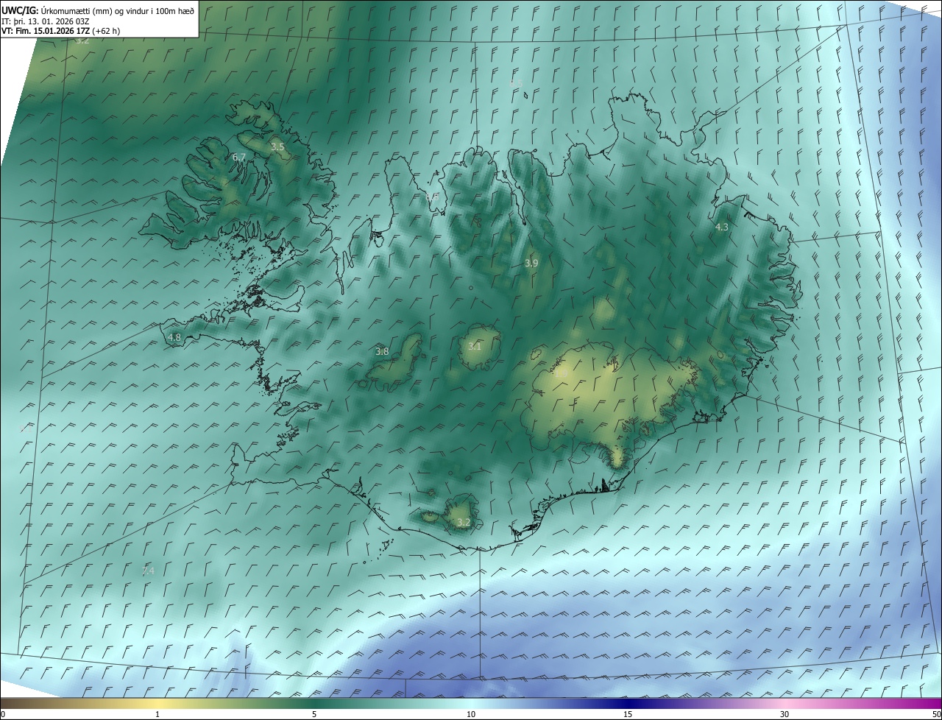The height and width of the screenshot is (720, 942).
Task: Click the "15" tick on the colour scale
Action: pyautogui.click(x=628, y=714)
